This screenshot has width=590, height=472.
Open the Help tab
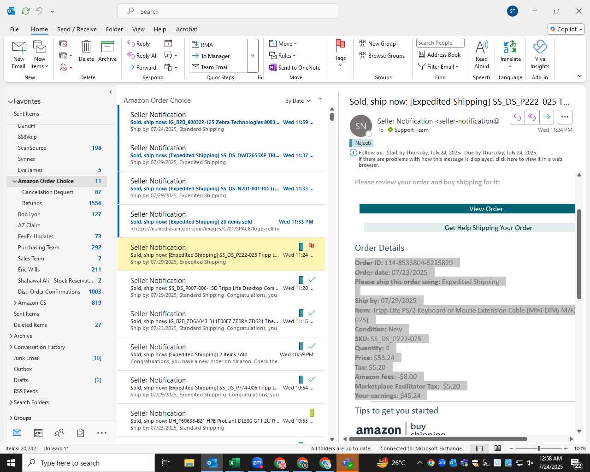click(160, 29)
